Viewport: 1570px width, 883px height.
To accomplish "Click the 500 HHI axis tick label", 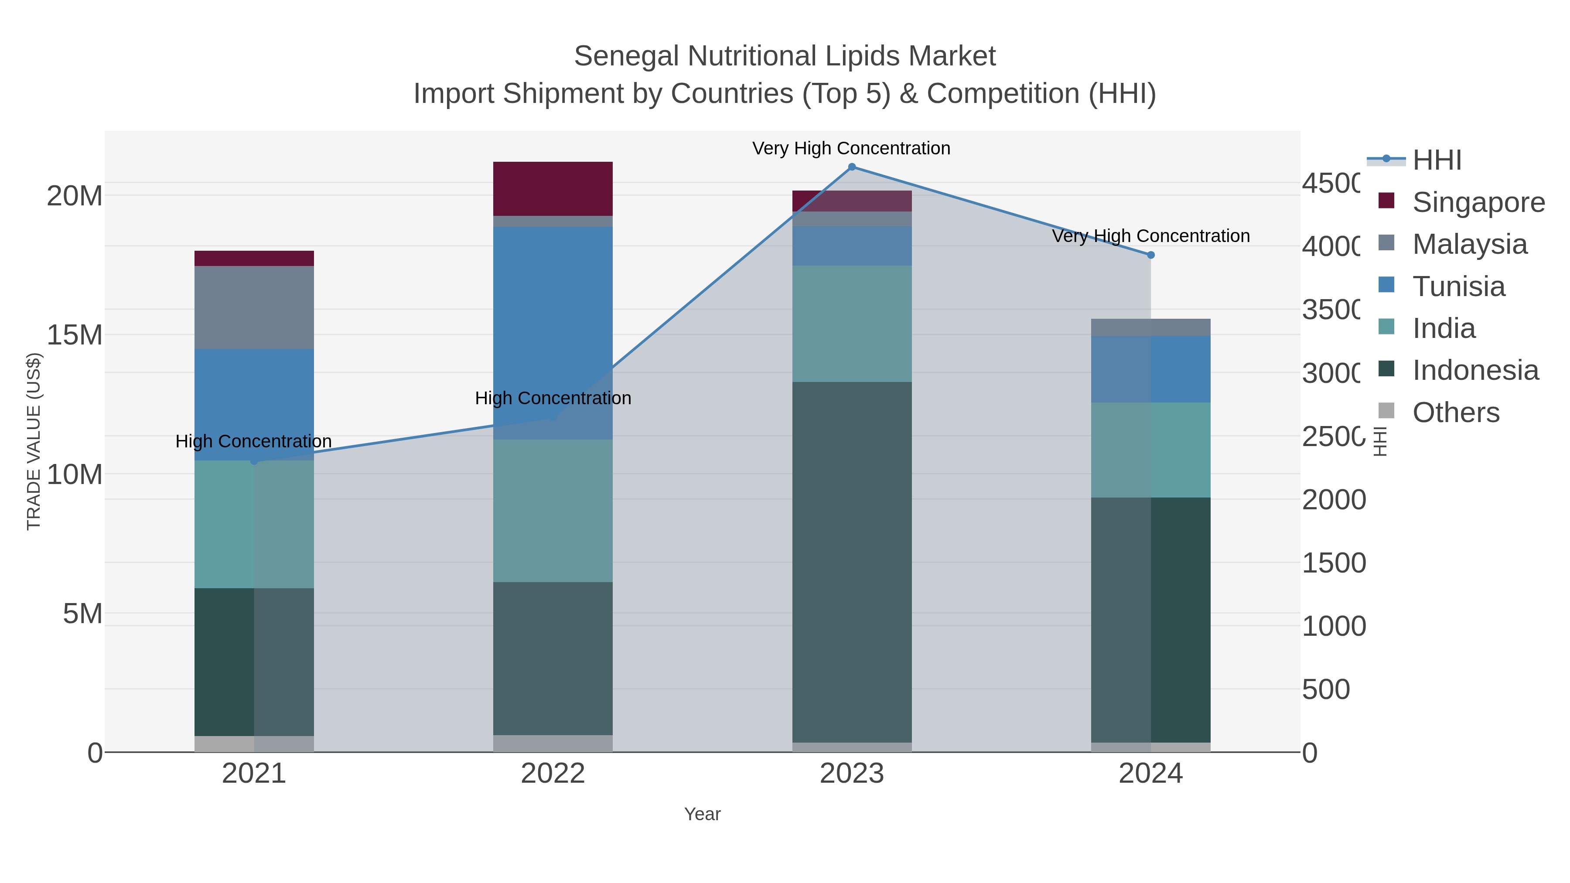I will [1326, 690].
